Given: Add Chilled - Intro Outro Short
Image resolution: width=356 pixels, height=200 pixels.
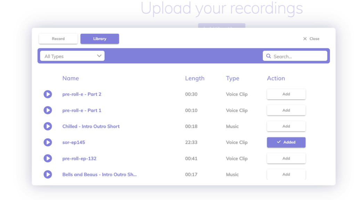Looking at the screenshot, I should (x=286, y=126).
